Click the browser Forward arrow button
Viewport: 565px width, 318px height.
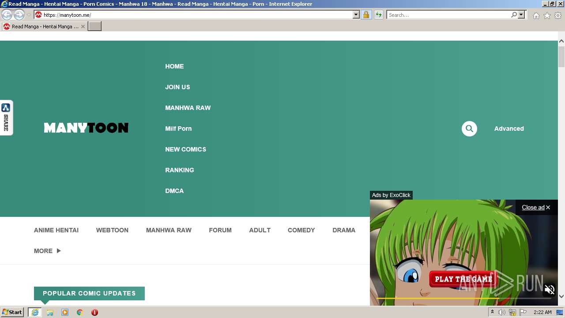coord(19,15)
